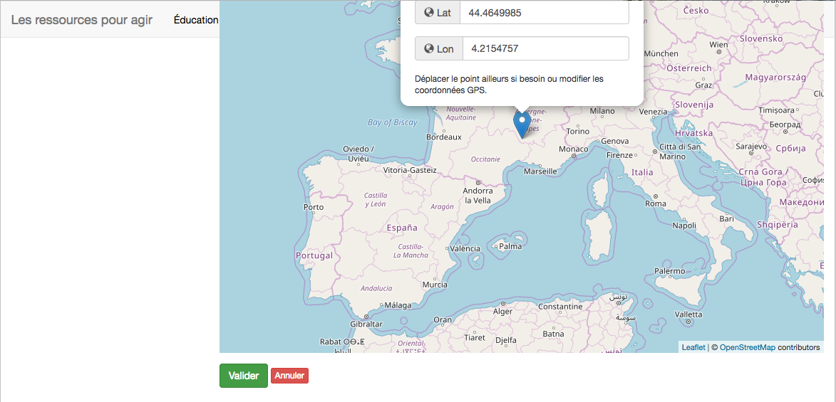
Task: Click the Torino city label
Action: point(578,131)
